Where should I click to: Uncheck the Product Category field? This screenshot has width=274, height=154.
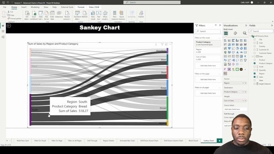coord(255,63)
